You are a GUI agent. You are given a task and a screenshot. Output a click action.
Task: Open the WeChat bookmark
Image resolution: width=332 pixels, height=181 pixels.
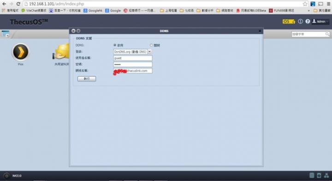(x=34, y=10)
